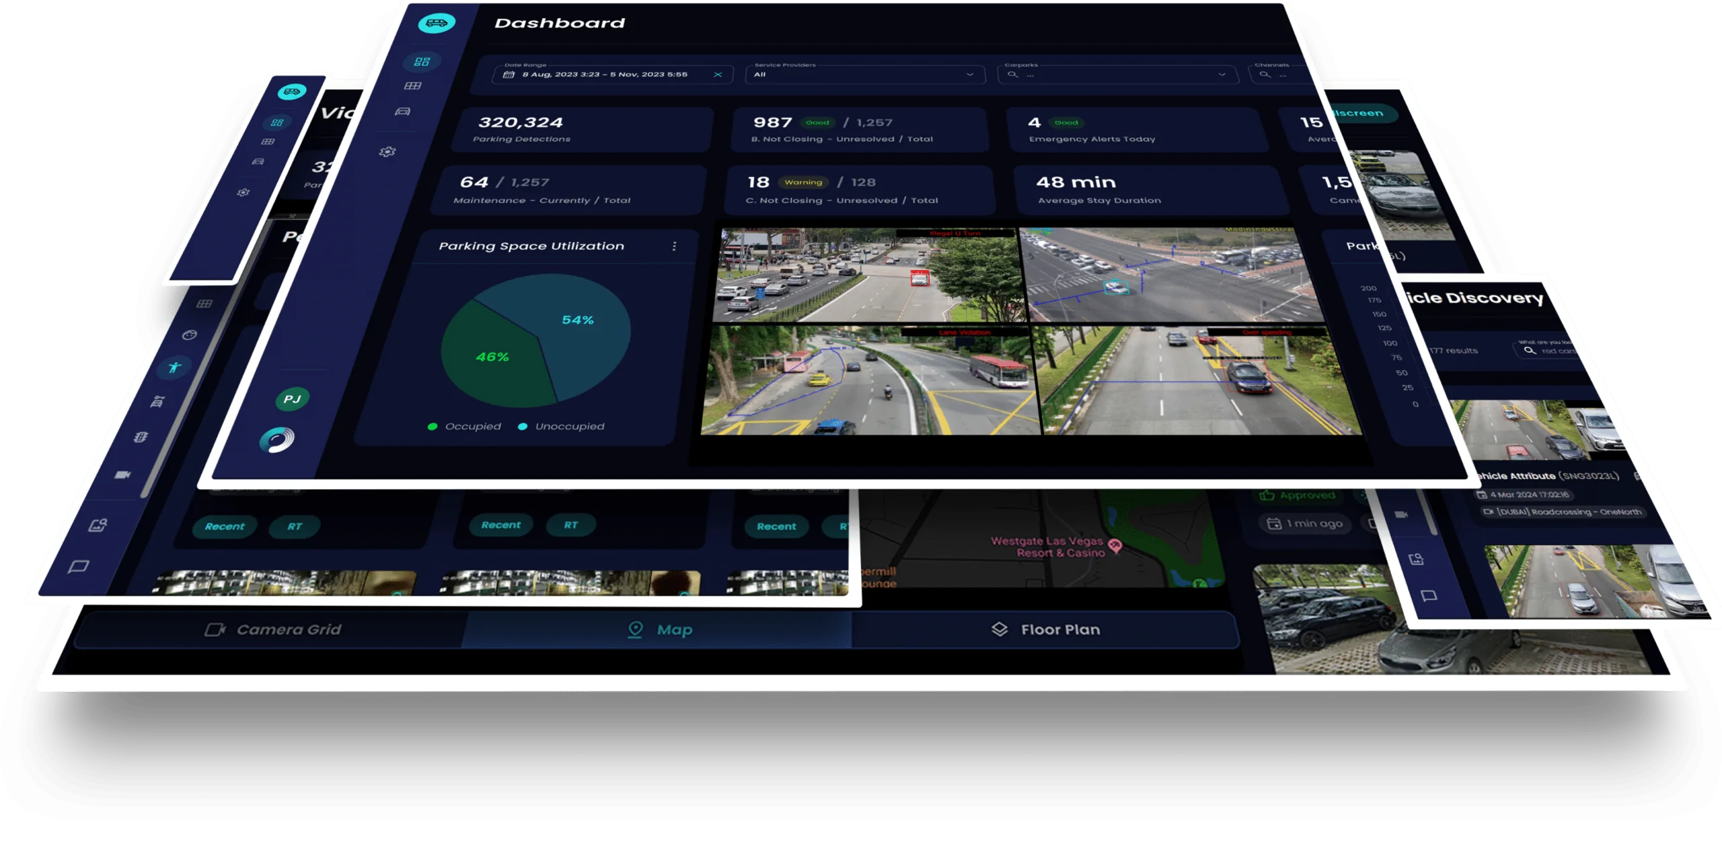Image resolution: width=1722 pixels, height=850 pixels.
Task: Select the video camera icon in rear left sidebar
Action: click(122, 475)
